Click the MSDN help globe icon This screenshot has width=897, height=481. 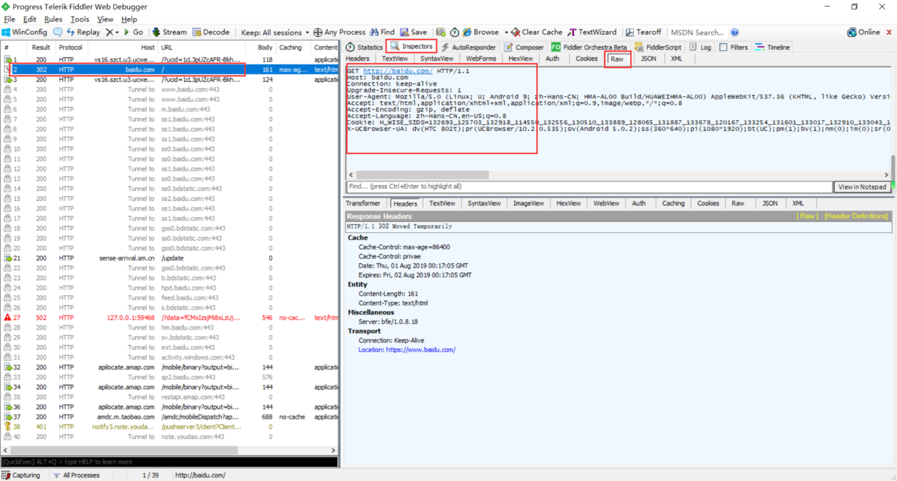pos(734,33)
